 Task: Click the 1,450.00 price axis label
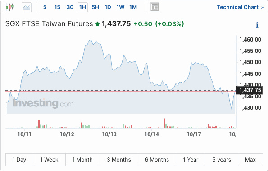pyautogui.click(x=250, y=62)
